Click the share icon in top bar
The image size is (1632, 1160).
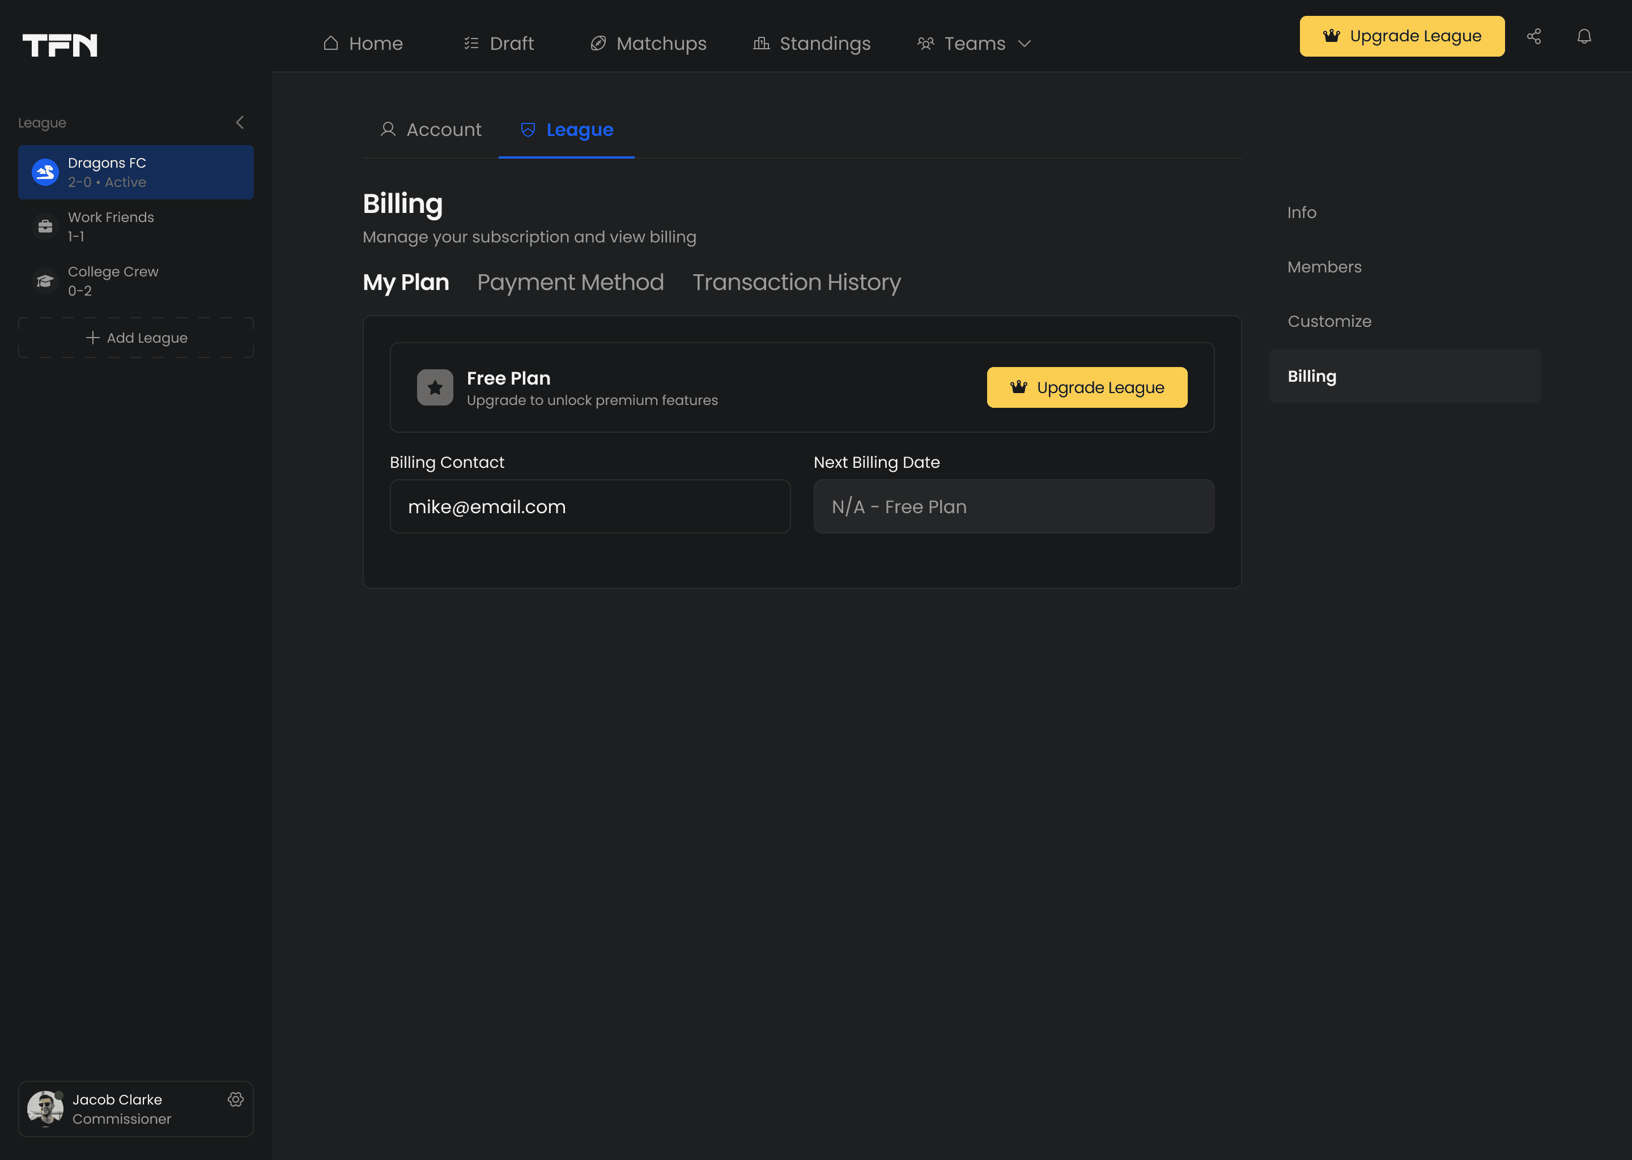click(x=1533, y=36)
